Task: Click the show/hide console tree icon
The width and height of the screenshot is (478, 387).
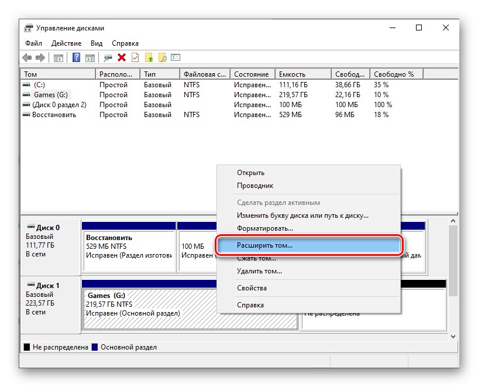Action: coord(59,57)
